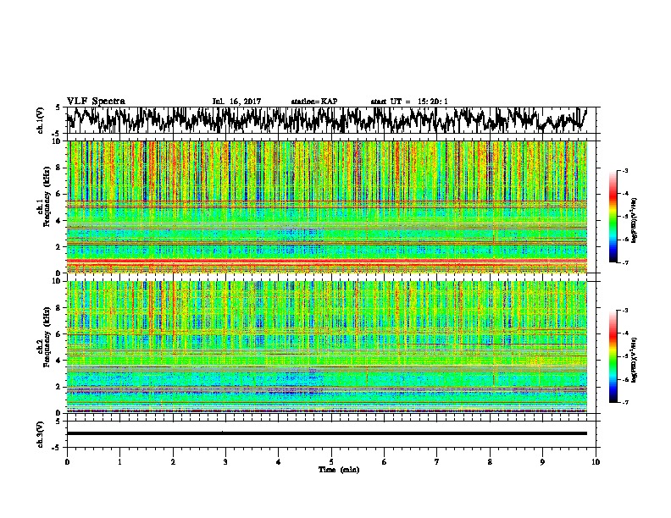Select the date text "Jul. 16, 2017"

[x=236, y=102]
